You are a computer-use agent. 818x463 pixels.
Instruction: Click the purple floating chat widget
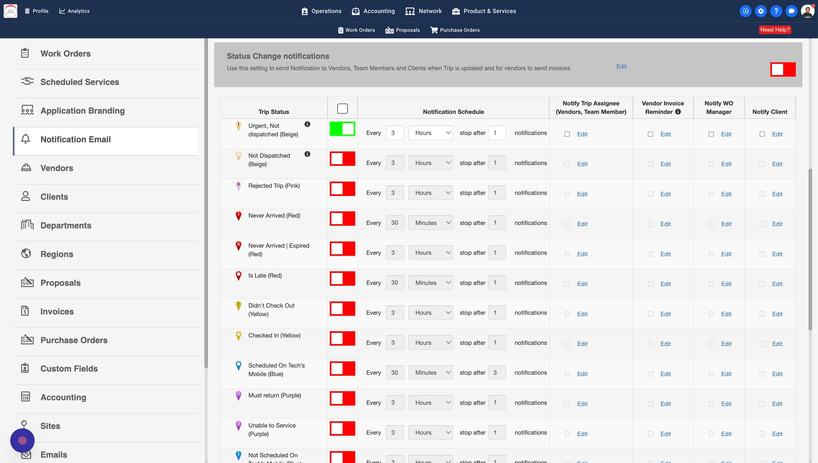pos(22,441)
